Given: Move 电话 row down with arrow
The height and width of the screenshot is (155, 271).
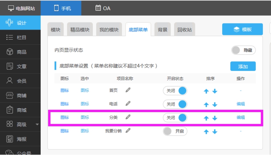Looking at the screenshot, I should pos(215,105).
